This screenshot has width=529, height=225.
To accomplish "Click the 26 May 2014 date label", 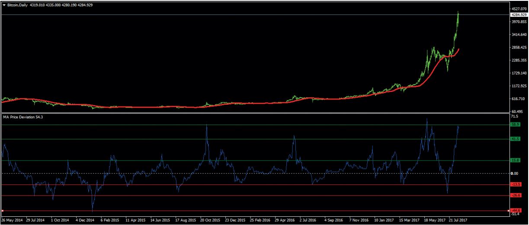I will [x=12, y=220].
